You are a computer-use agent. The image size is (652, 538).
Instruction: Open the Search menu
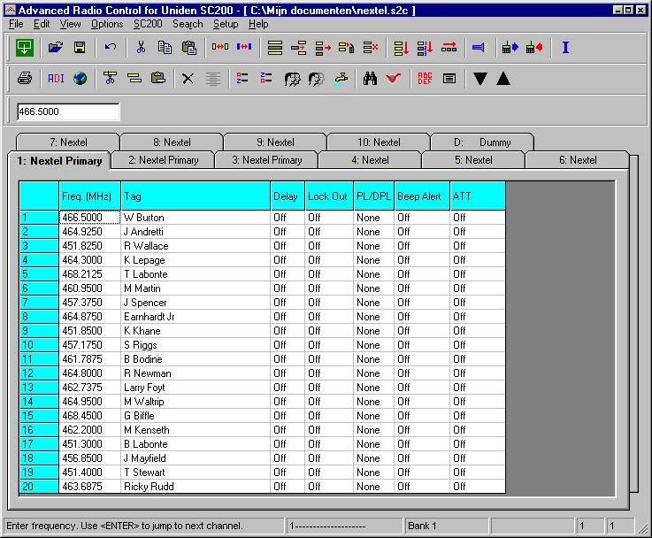[x=188, y=24]
